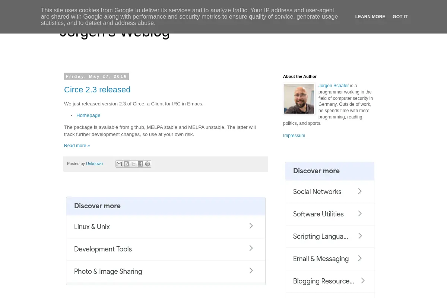
Task: Open chevron next to Photo & Image Sharing
Action: coord(251,270)
